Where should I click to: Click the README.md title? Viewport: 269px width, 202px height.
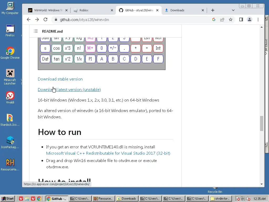(x=52, y=31)
